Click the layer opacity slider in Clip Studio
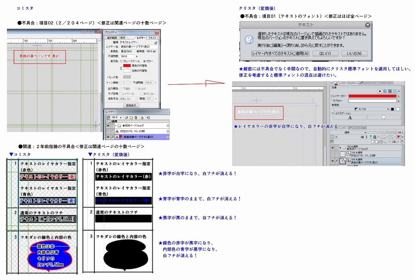Image resolution: width=415 pixels, height=280 pixels. coord(382,133)
